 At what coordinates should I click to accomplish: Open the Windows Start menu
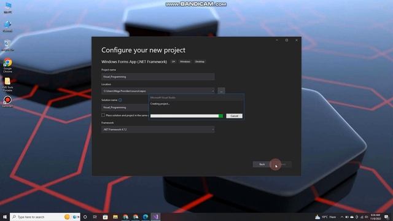click(4, 217)
